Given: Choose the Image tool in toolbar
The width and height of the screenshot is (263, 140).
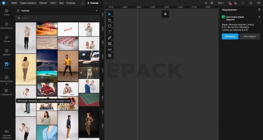Looking at the screenshot, I should (x=110, y=44).
